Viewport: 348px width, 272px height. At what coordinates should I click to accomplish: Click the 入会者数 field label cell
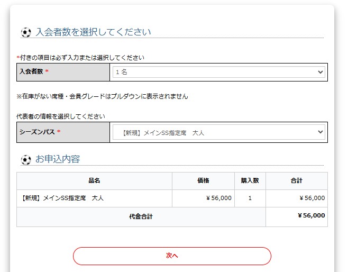tap(63, 72)
